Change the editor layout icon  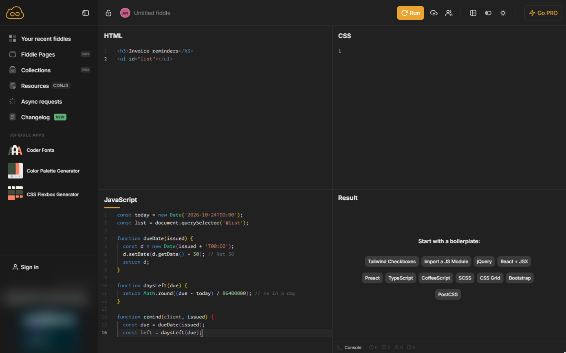(x=473, y=13)
